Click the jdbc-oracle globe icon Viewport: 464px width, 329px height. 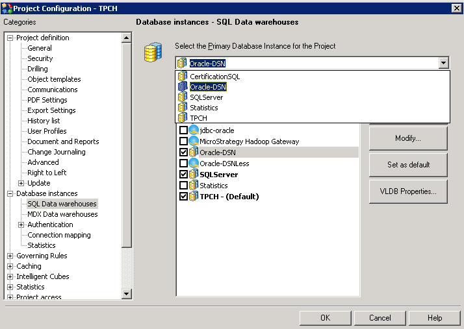tap(194, 130)
